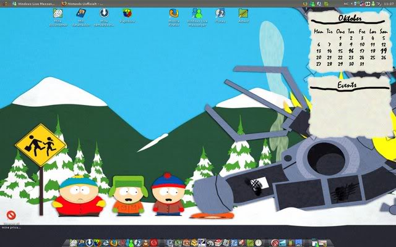The height and width of the screenshot is (247, 396).
Task: Select the red prohibition icon on the desktop
Action: tap(11, 215)
